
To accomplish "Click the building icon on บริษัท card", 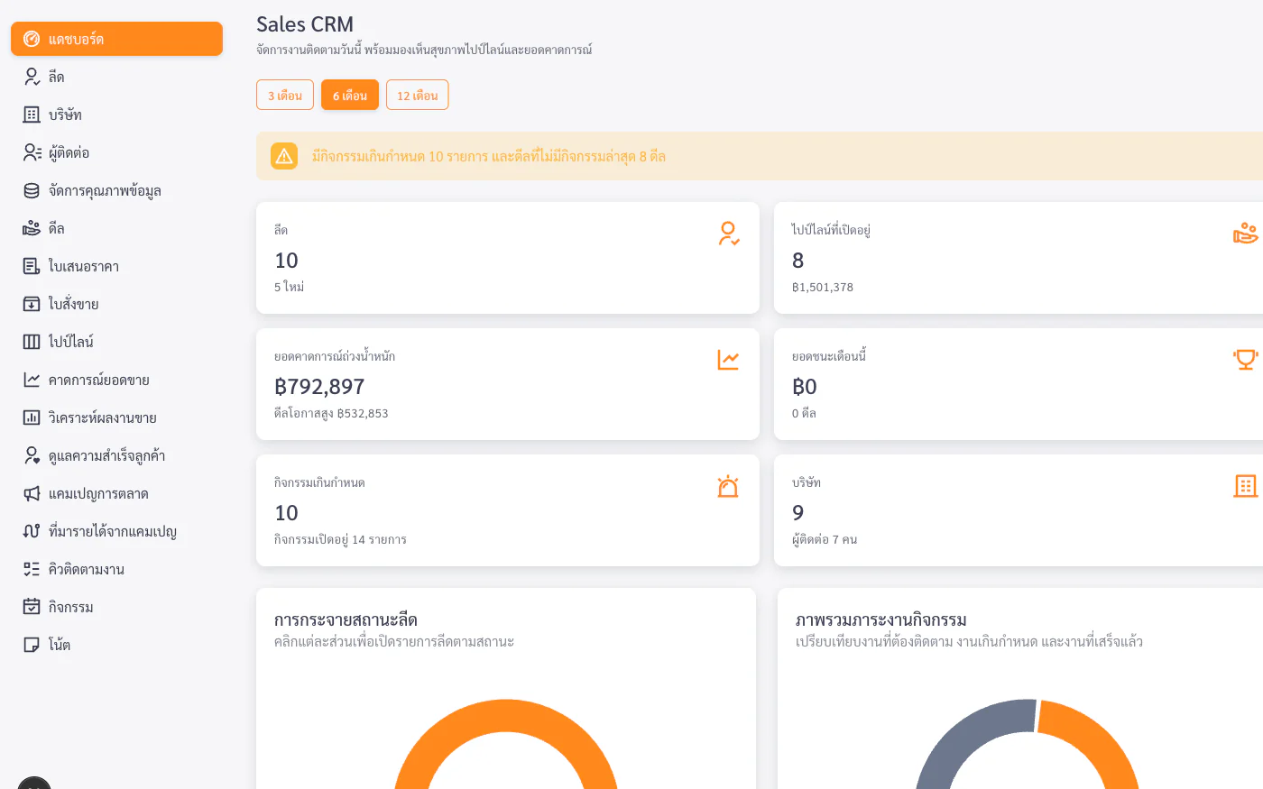I will 1246,486.
